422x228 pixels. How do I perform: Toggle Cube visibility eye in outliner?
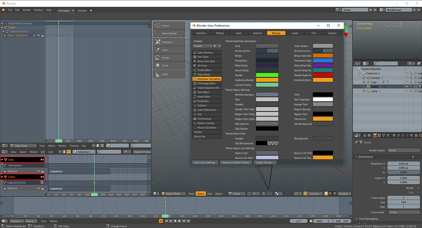407,82
